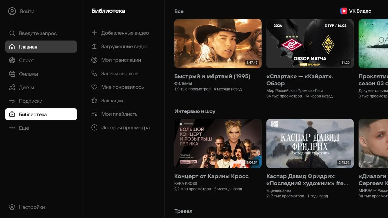Click the gear icon for Настройки

[12, 207]
